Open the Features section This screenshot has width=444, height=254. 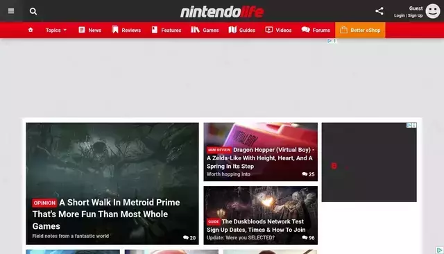pyautogui.click(x=166, y=30)
